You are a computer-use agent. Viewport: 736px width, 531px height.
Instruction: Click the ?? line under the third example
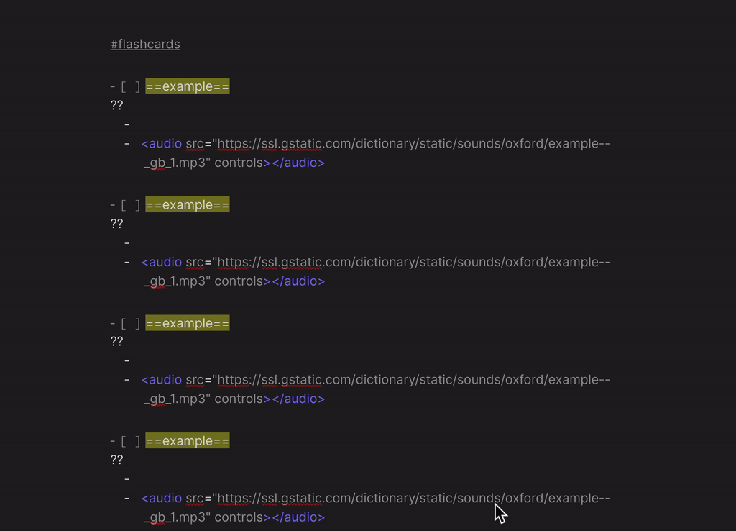click(117, 342)
